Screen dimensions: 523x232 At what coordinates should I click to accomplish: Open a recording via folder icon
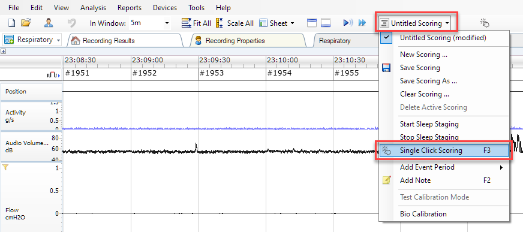(26, 23)
